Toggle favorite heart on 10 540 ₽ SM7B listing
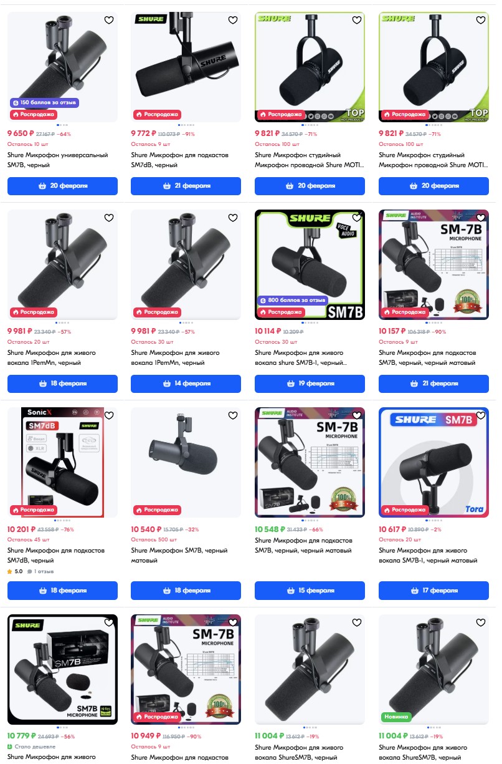The image size is (502, 764). pos(233,415)
